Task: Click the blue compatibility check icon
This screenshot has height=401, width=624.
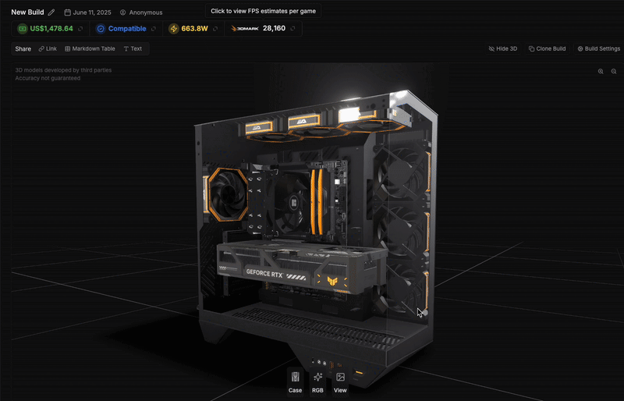Action: tap(101, 29)
